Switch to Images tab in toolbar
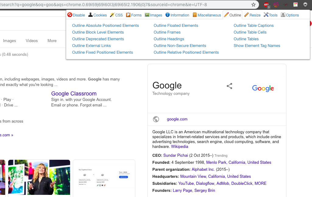Screen dimensions: 312x197 (154, 15)
